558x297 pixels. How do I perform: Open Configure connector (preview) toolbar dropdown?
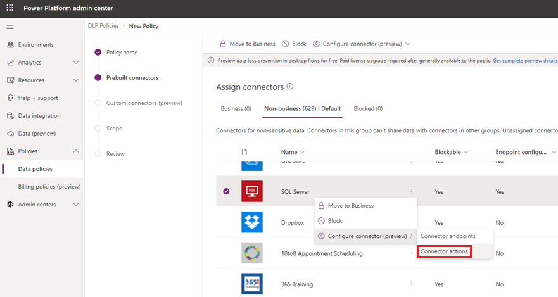(x=407, y=44)
